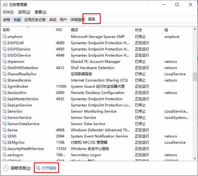Sort the list by the 状态 column header
Image resolution: width=198 pixels, height=176 pixels.
(x=138, y=30)
